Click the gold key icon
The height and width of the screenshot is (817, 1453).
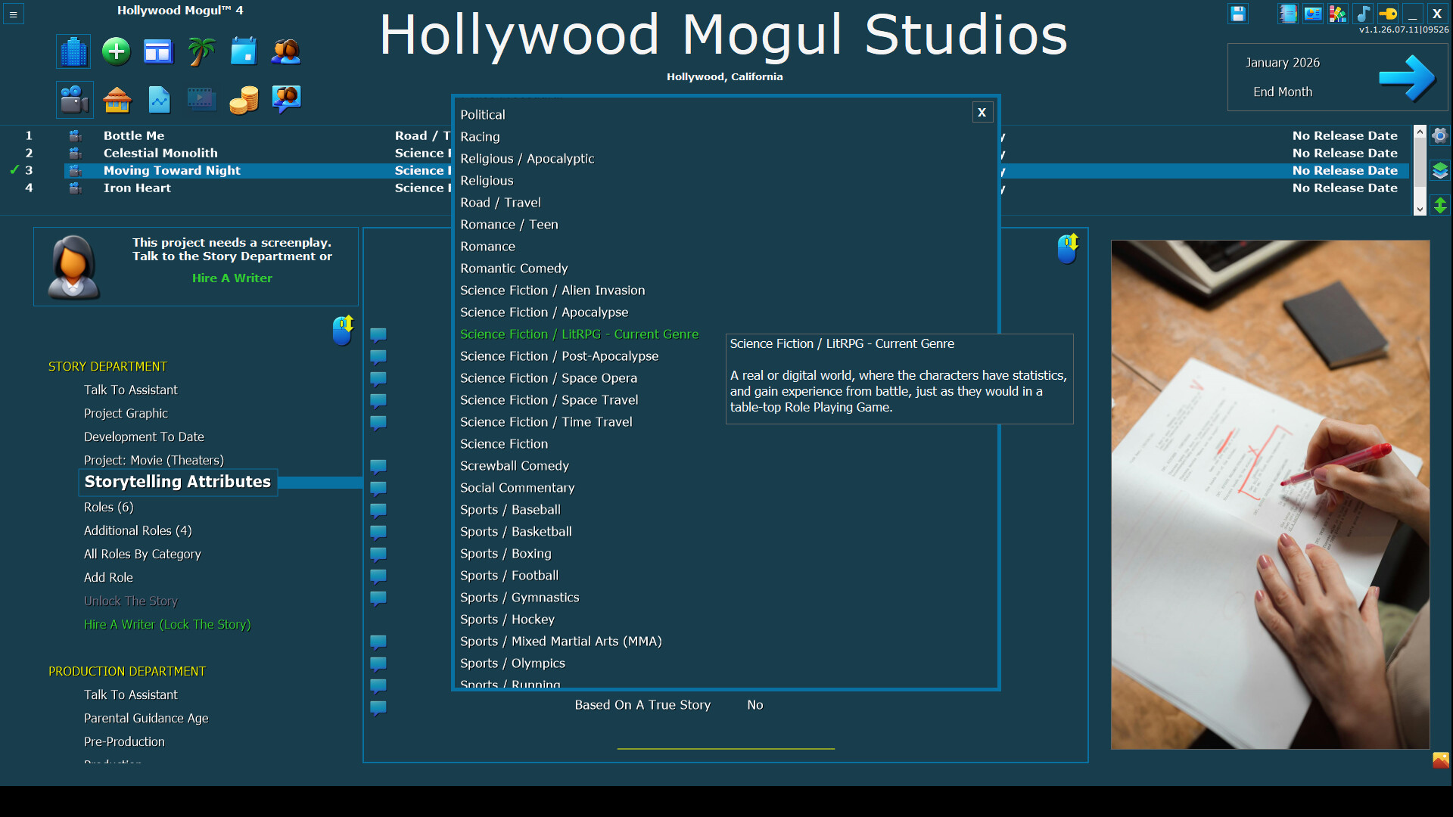tap(1388, 14)
